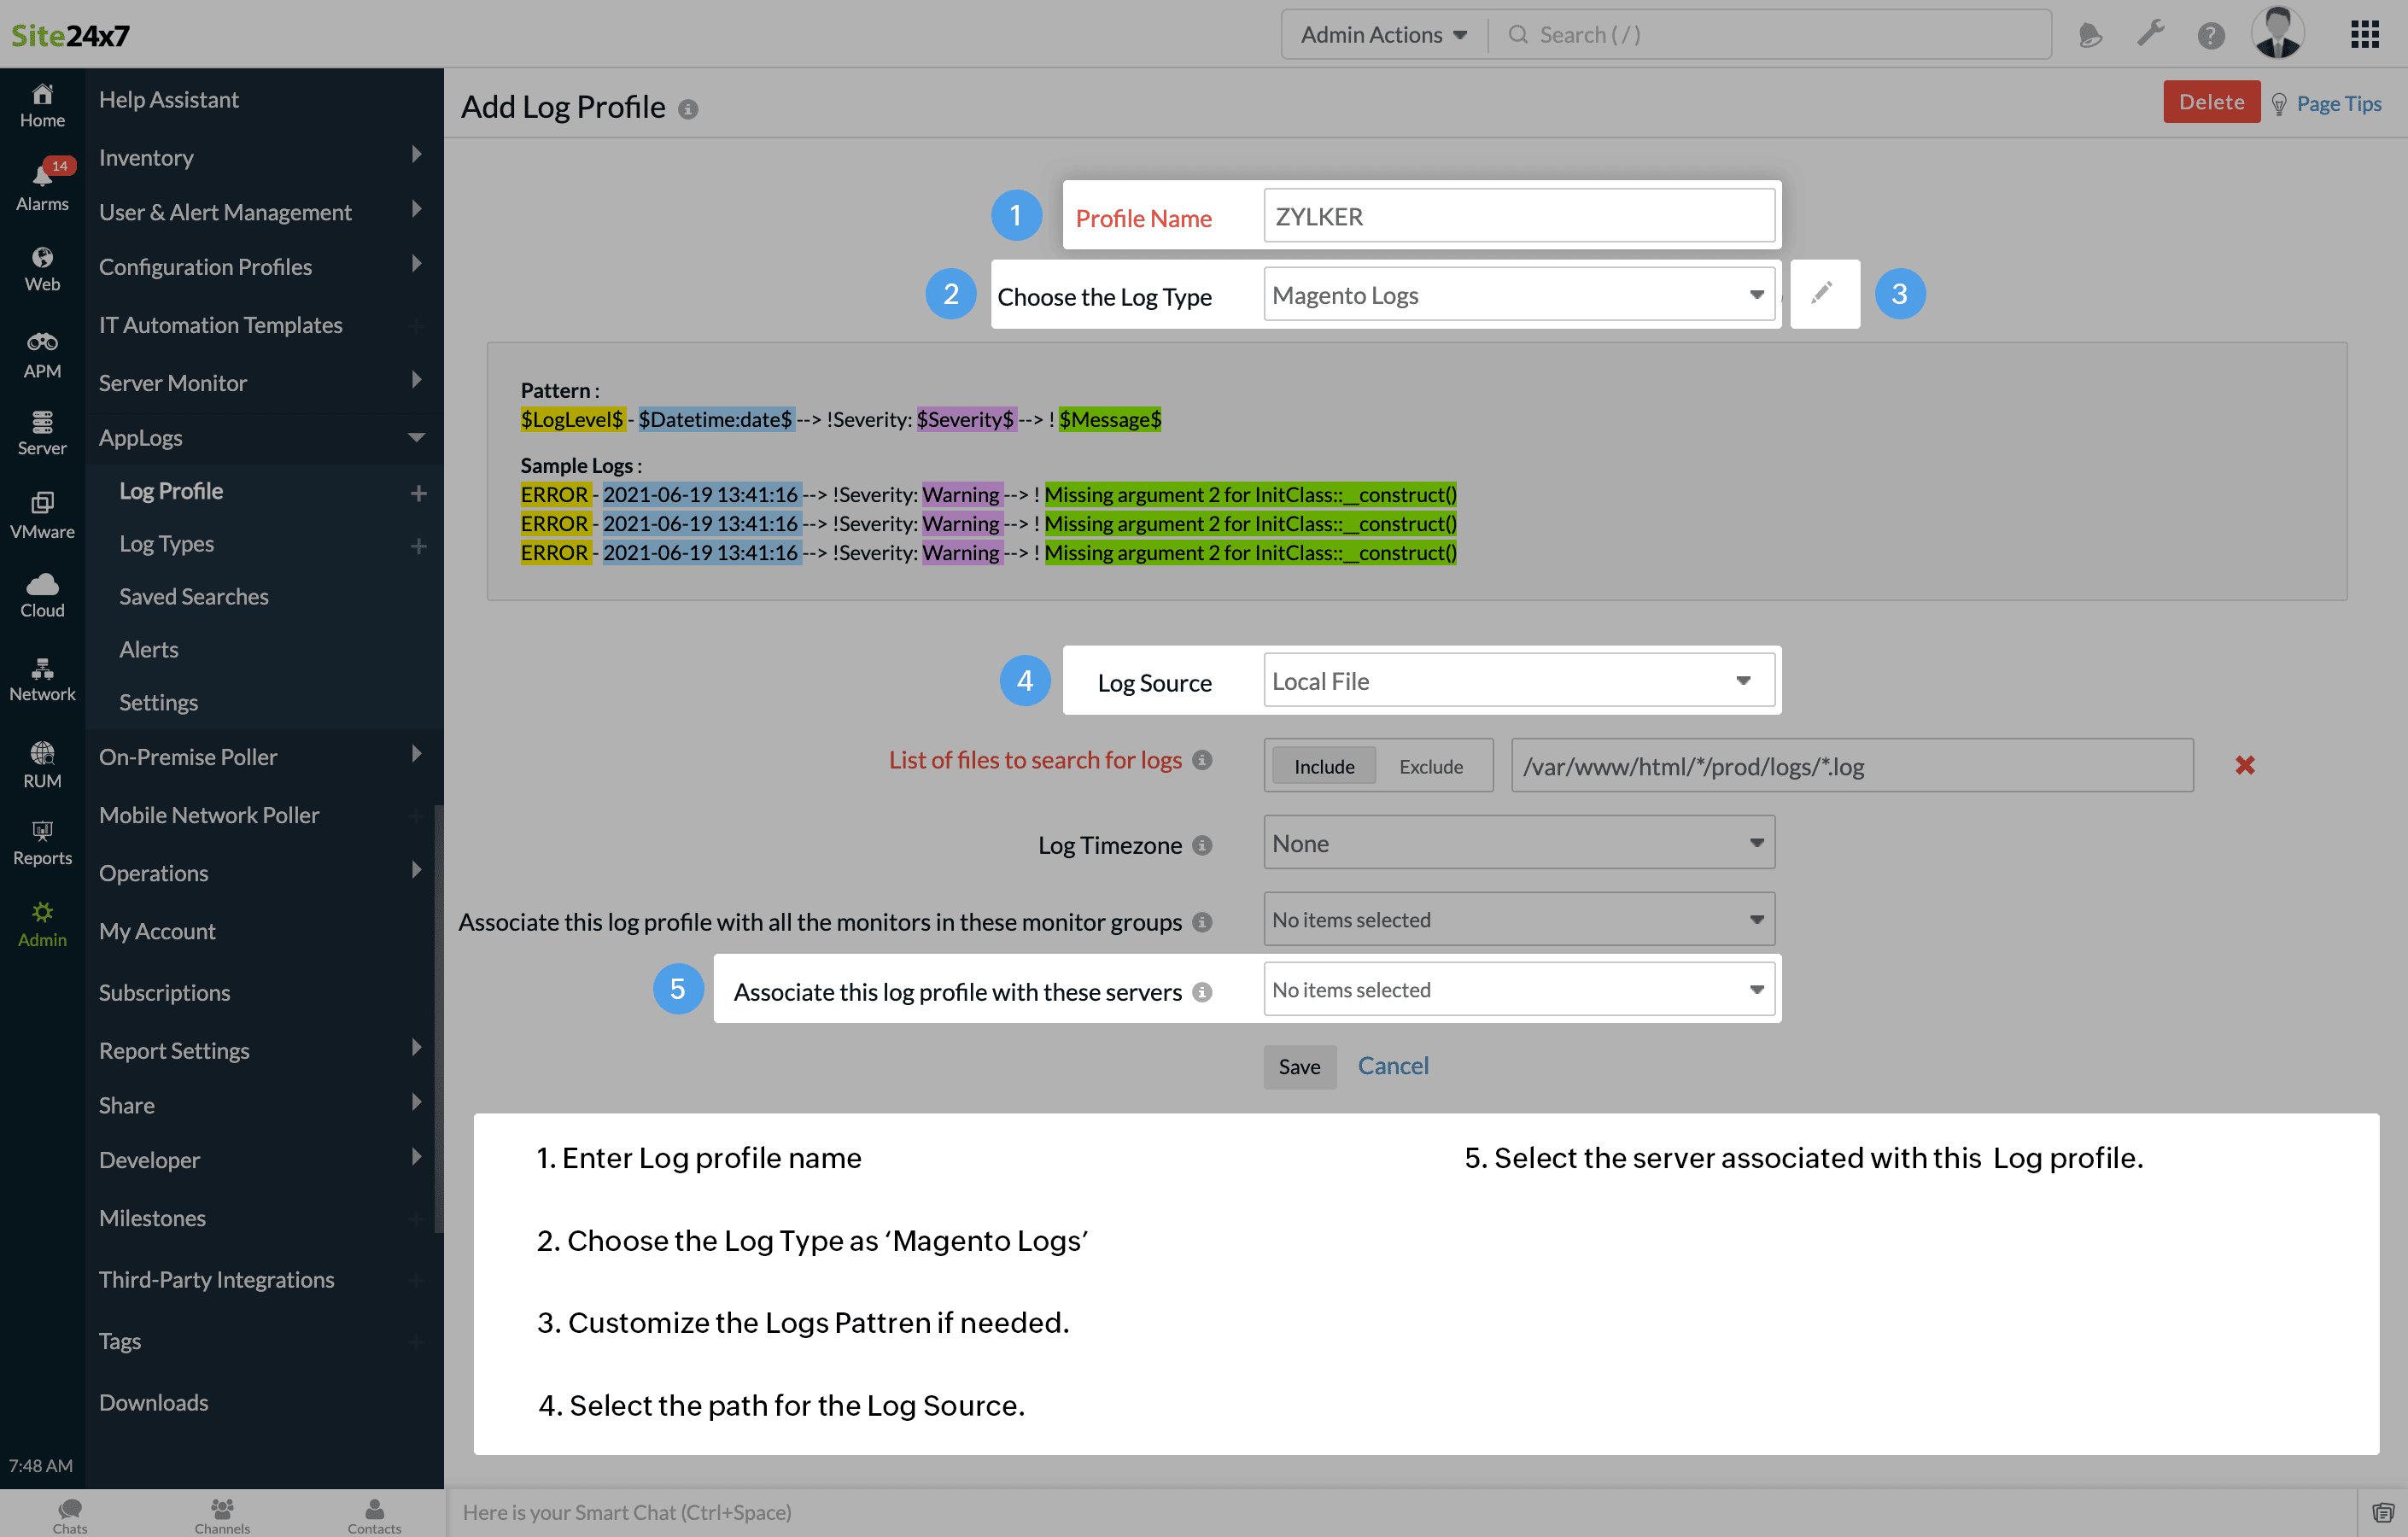Toggle Include file path filter
Screen dimensions: 2408x1537
point(1322,765)
